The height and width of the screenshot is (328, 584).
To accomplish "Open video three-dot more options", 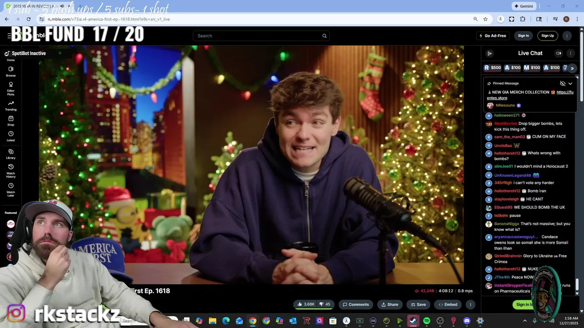I will click(470, 304).
